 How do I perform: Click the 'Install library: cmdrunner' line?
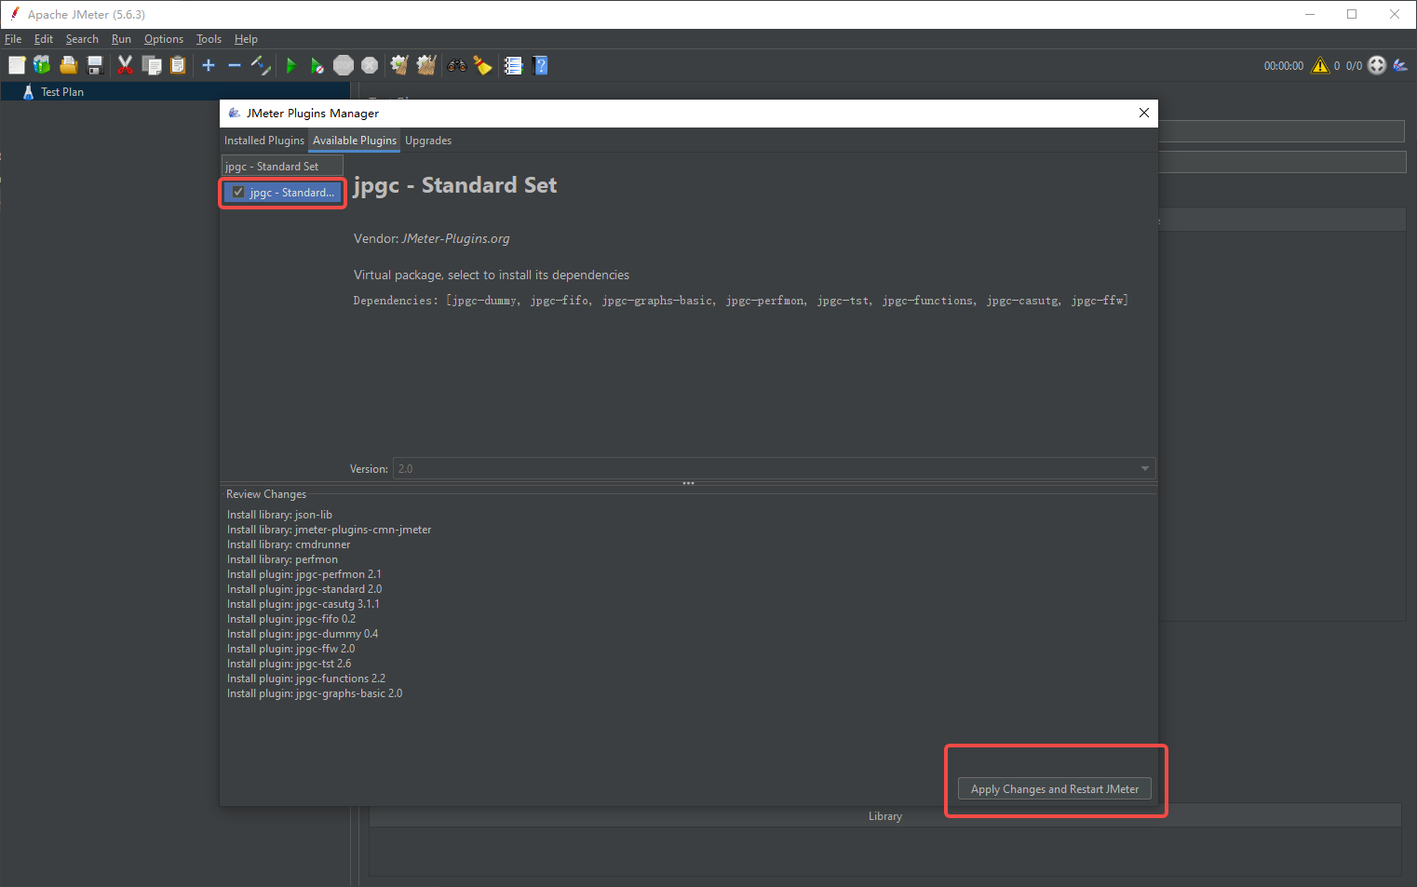pos(289,544)
